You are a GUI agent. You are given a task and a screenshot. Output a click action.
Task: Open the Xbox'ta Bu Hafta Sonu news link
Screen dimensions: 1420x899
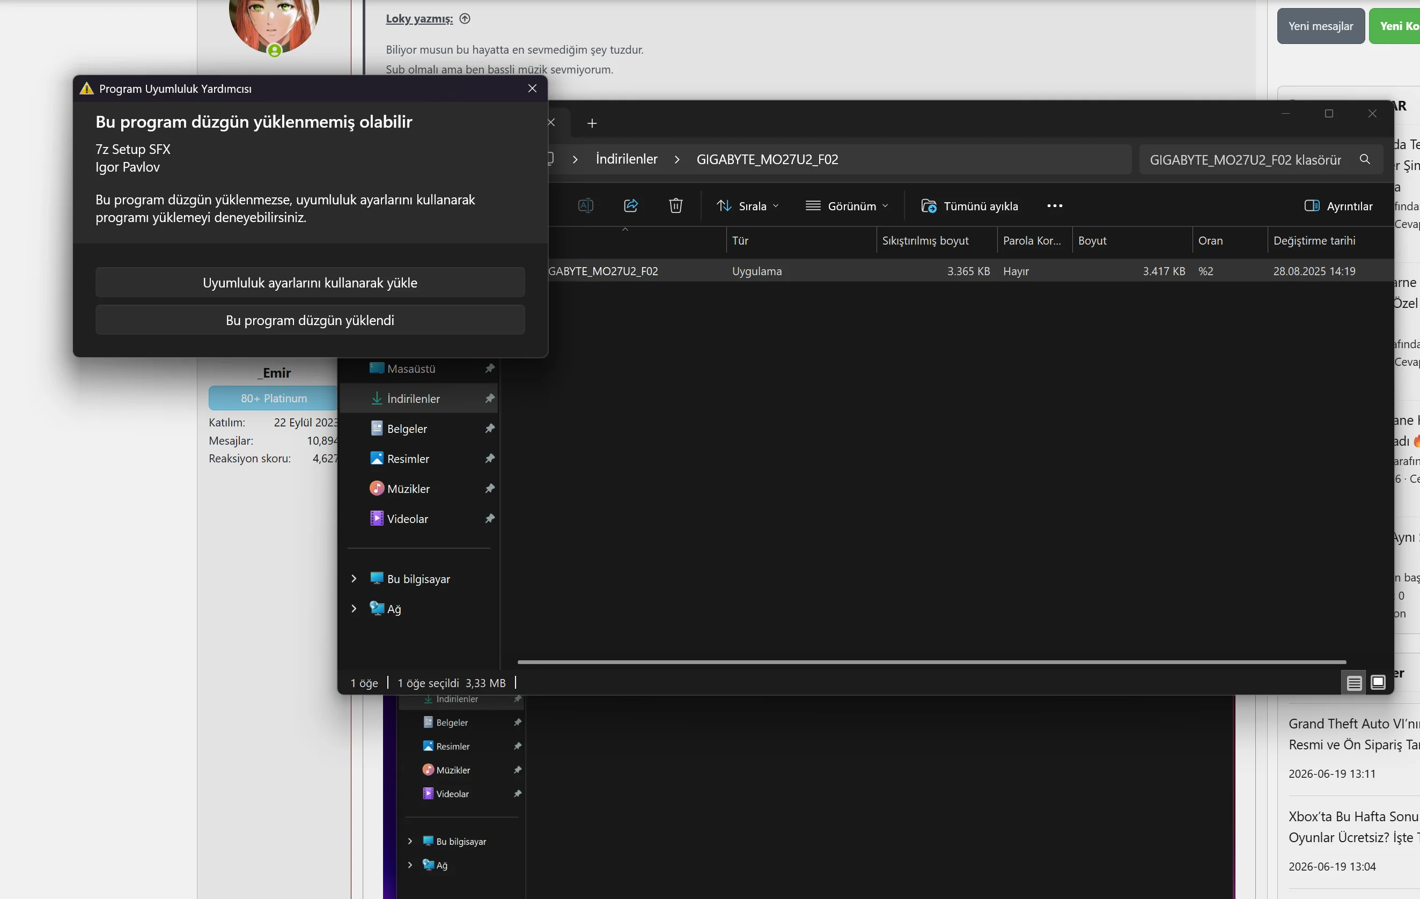[1354, 827]
